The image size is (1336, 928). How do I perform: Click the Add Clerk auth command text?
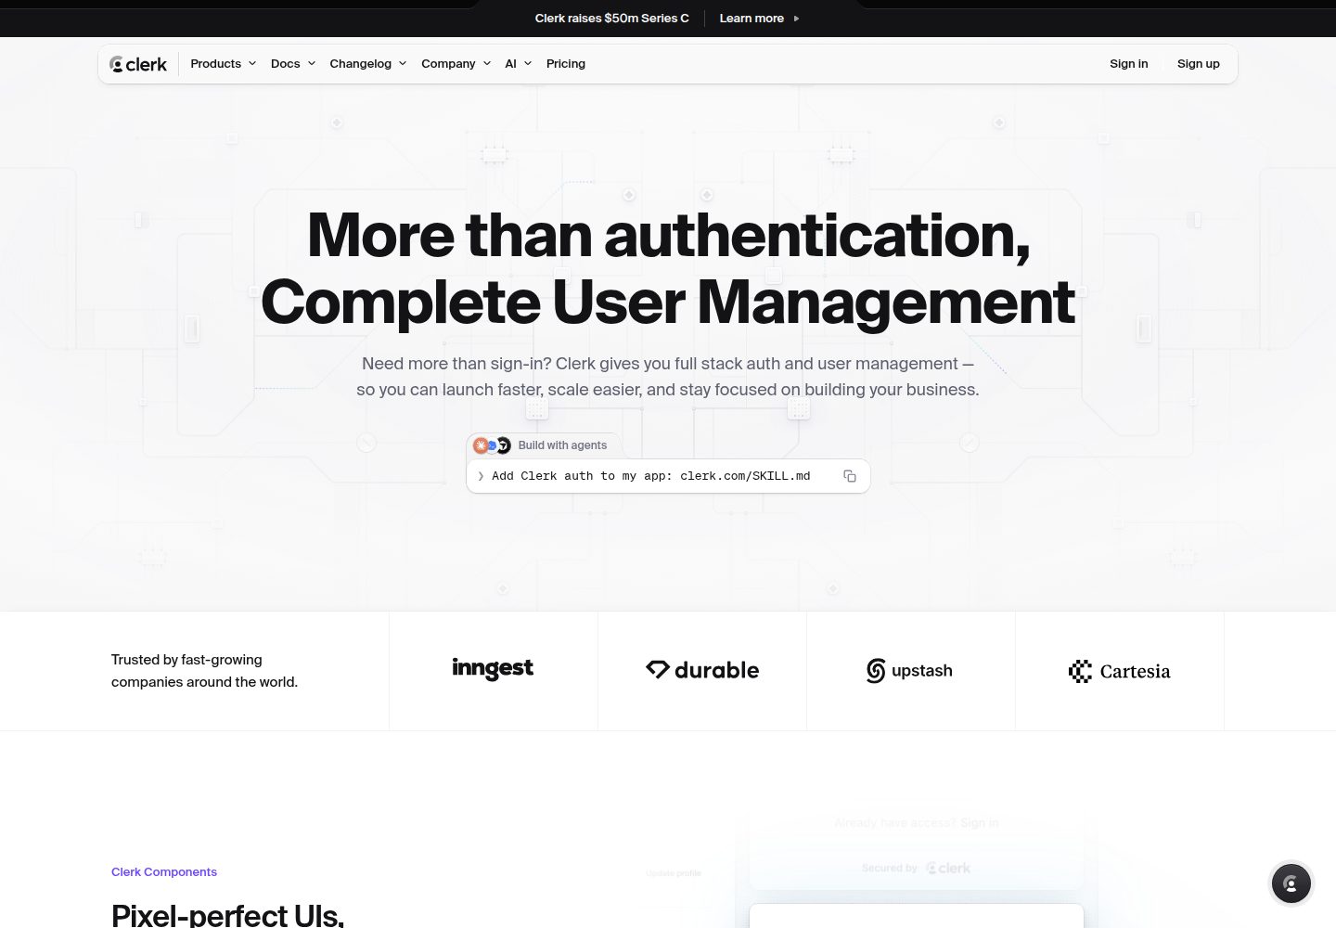tap(651, 476)
